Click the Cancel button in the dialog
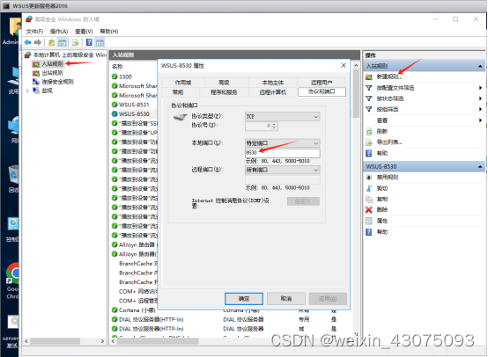The height and width of the screenshot is (357, 488). click(x=286, y=299)
